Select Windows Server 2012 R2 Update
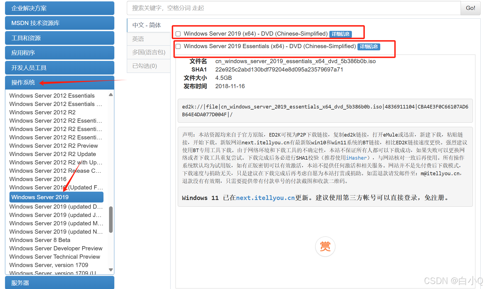The width and height of the screenshot is (484, 289). coord(53,154)
